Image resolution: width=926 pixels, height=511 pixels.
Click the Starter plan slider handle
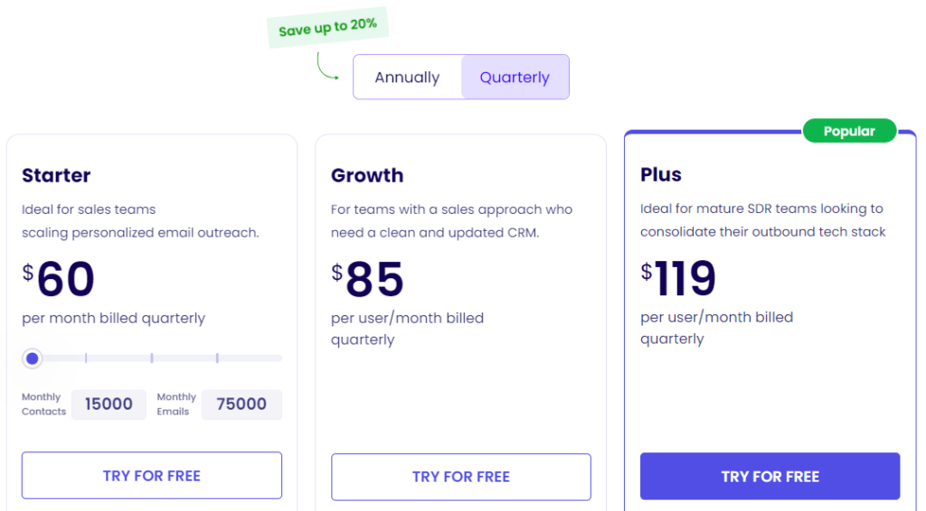33,358
